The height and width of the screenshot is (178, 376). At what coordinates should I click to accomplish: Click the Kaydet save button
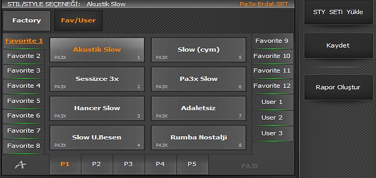click(338, 46)
